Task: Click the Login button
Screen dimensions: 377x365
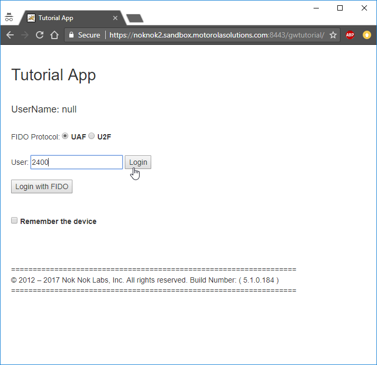Action: (138, 162)
